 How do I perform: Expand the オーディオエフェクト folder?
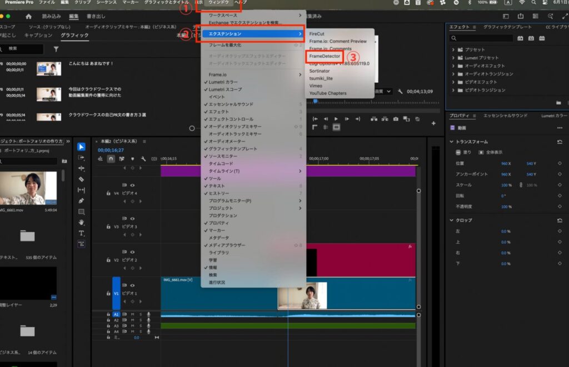(453, 66)
